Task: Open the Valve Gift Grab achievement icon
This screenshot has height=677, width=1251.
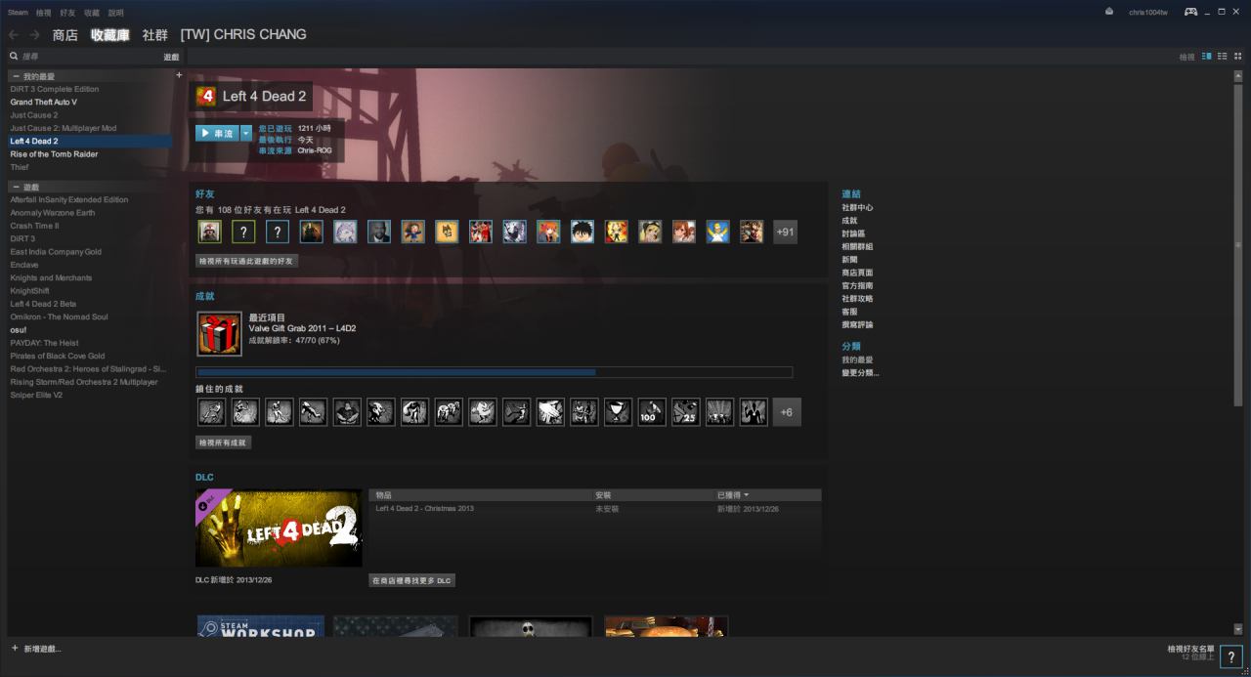Action: tap(219, 334)
